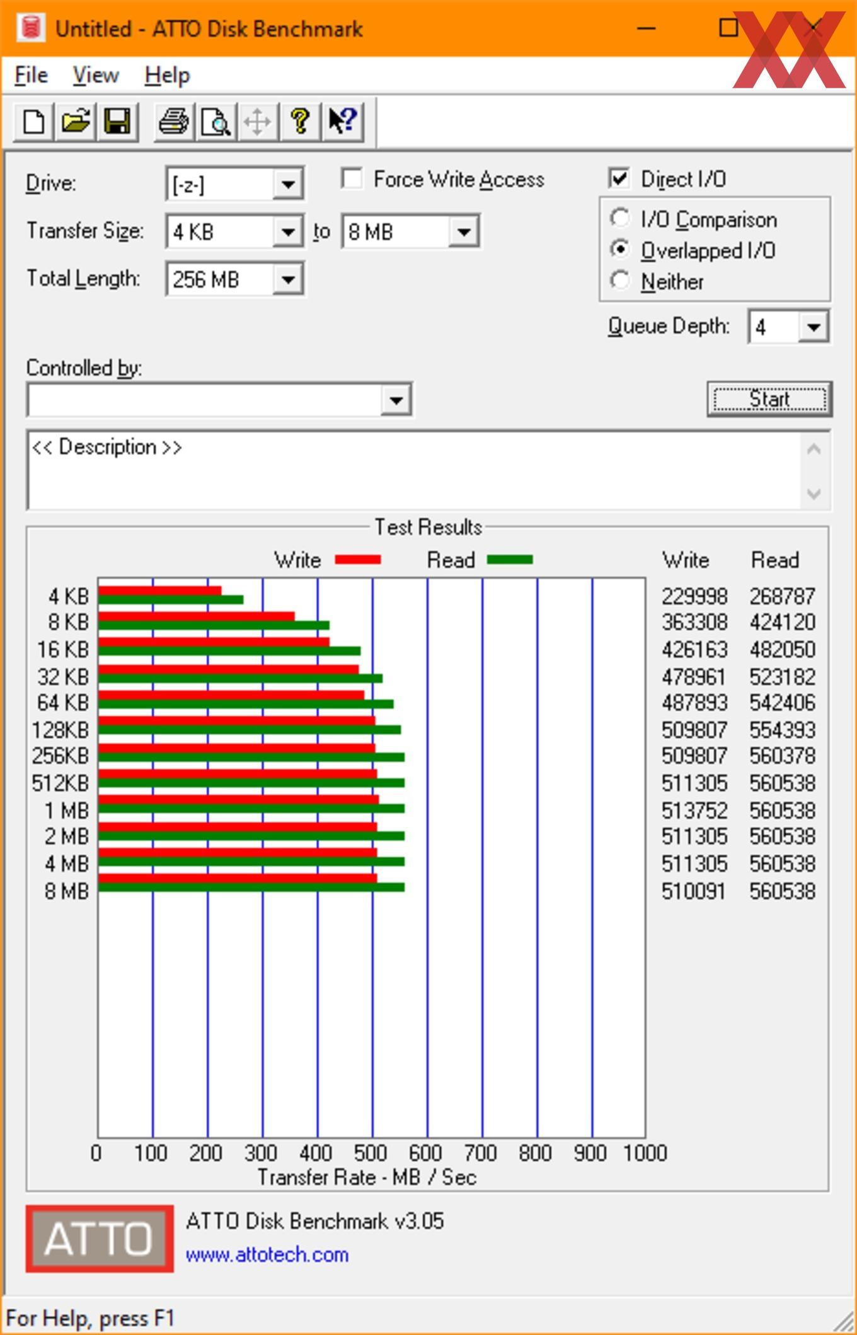Click the 64 KB read value 542406
Viewport: 857px width, 1335px height.
[783, 702]
